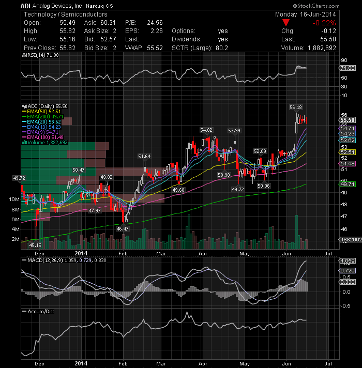Click the volume bars icon in legend
362x368 pixels.
coord(24,143)
